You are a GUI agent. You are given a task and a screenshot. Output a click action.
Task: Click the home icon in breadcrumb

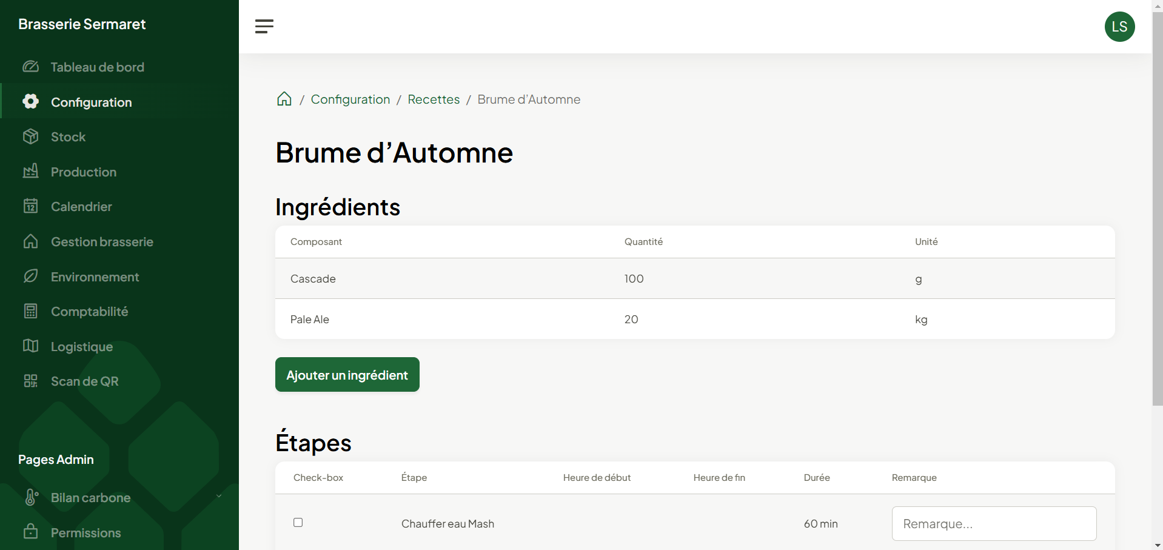(284, 99)
